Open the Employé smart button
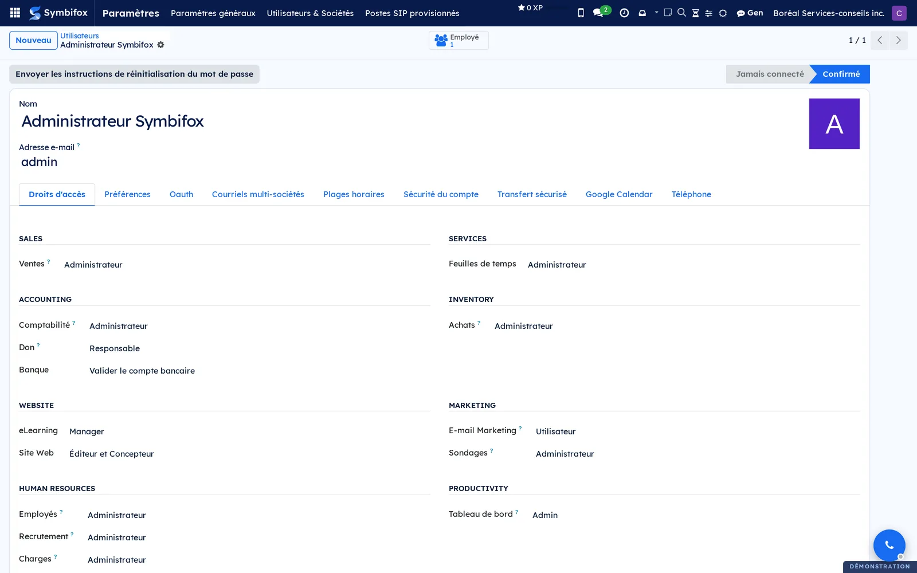 click(x=458, y=40)
